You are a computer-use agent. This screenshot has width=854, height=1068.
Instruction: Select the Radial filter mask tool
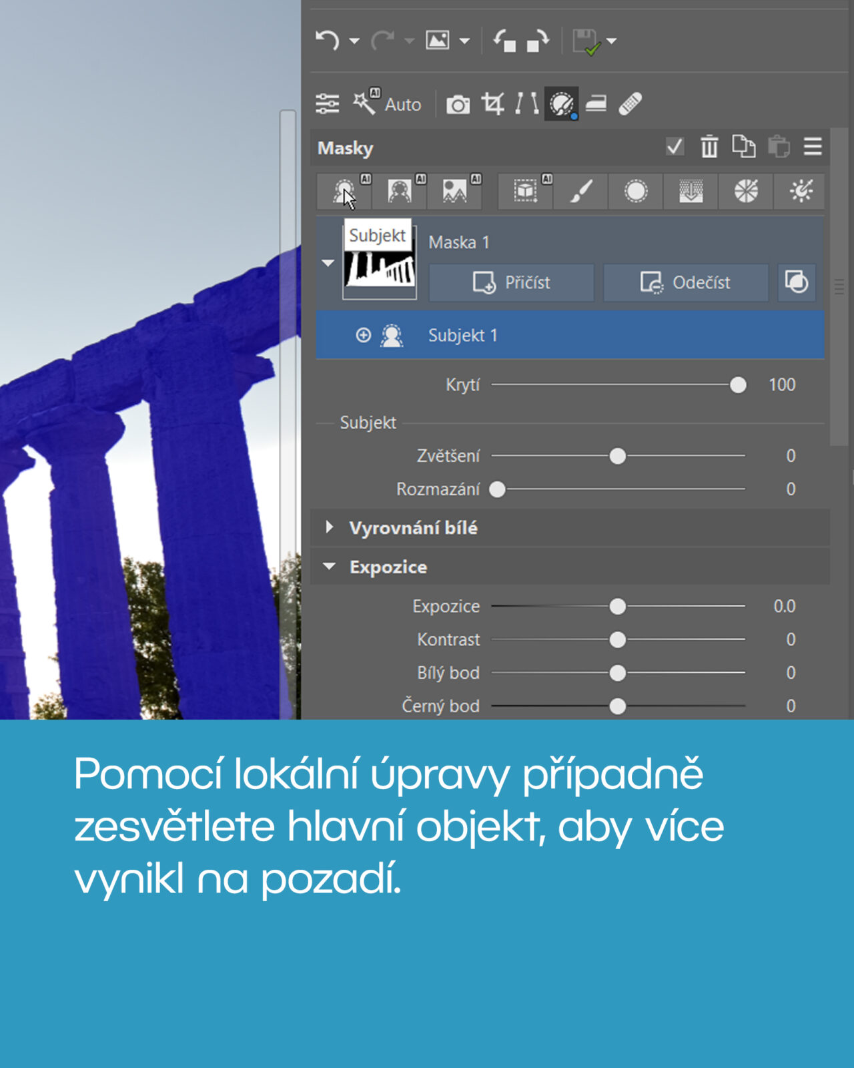tap(635, 192)
